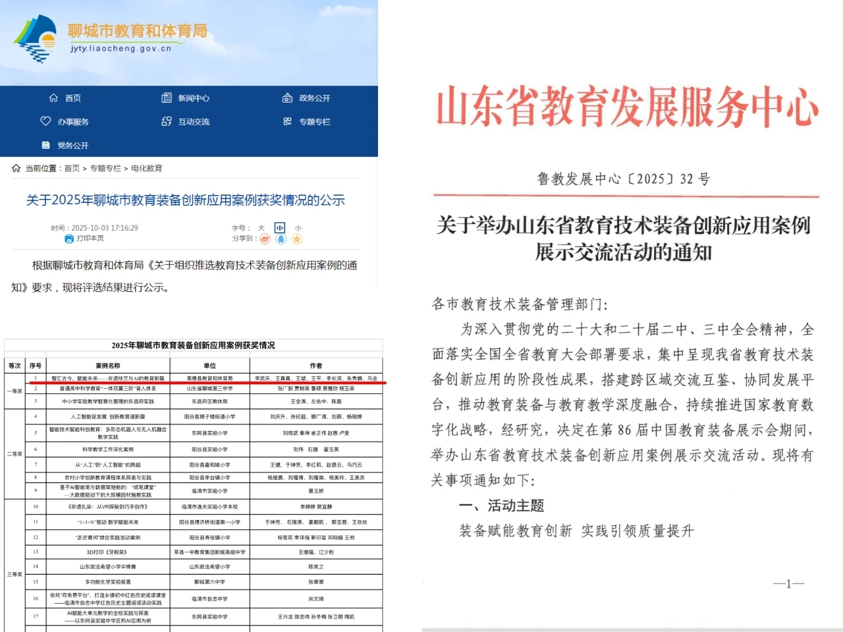
Task: Share the article via the QQ icon
Action: tap(281, 239)
